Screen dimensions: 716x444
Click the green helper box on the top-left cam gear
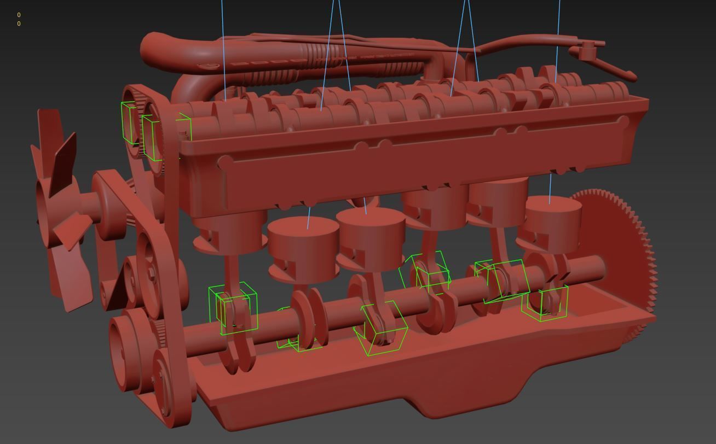129,123
